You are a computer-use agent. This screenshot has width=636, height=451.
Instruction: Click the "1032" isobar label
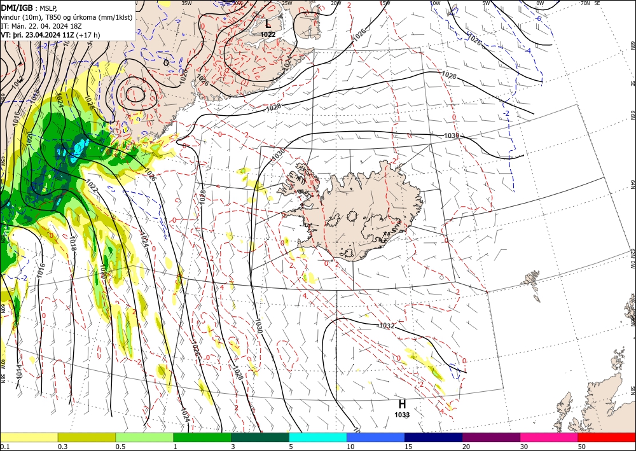coord(386,325)
